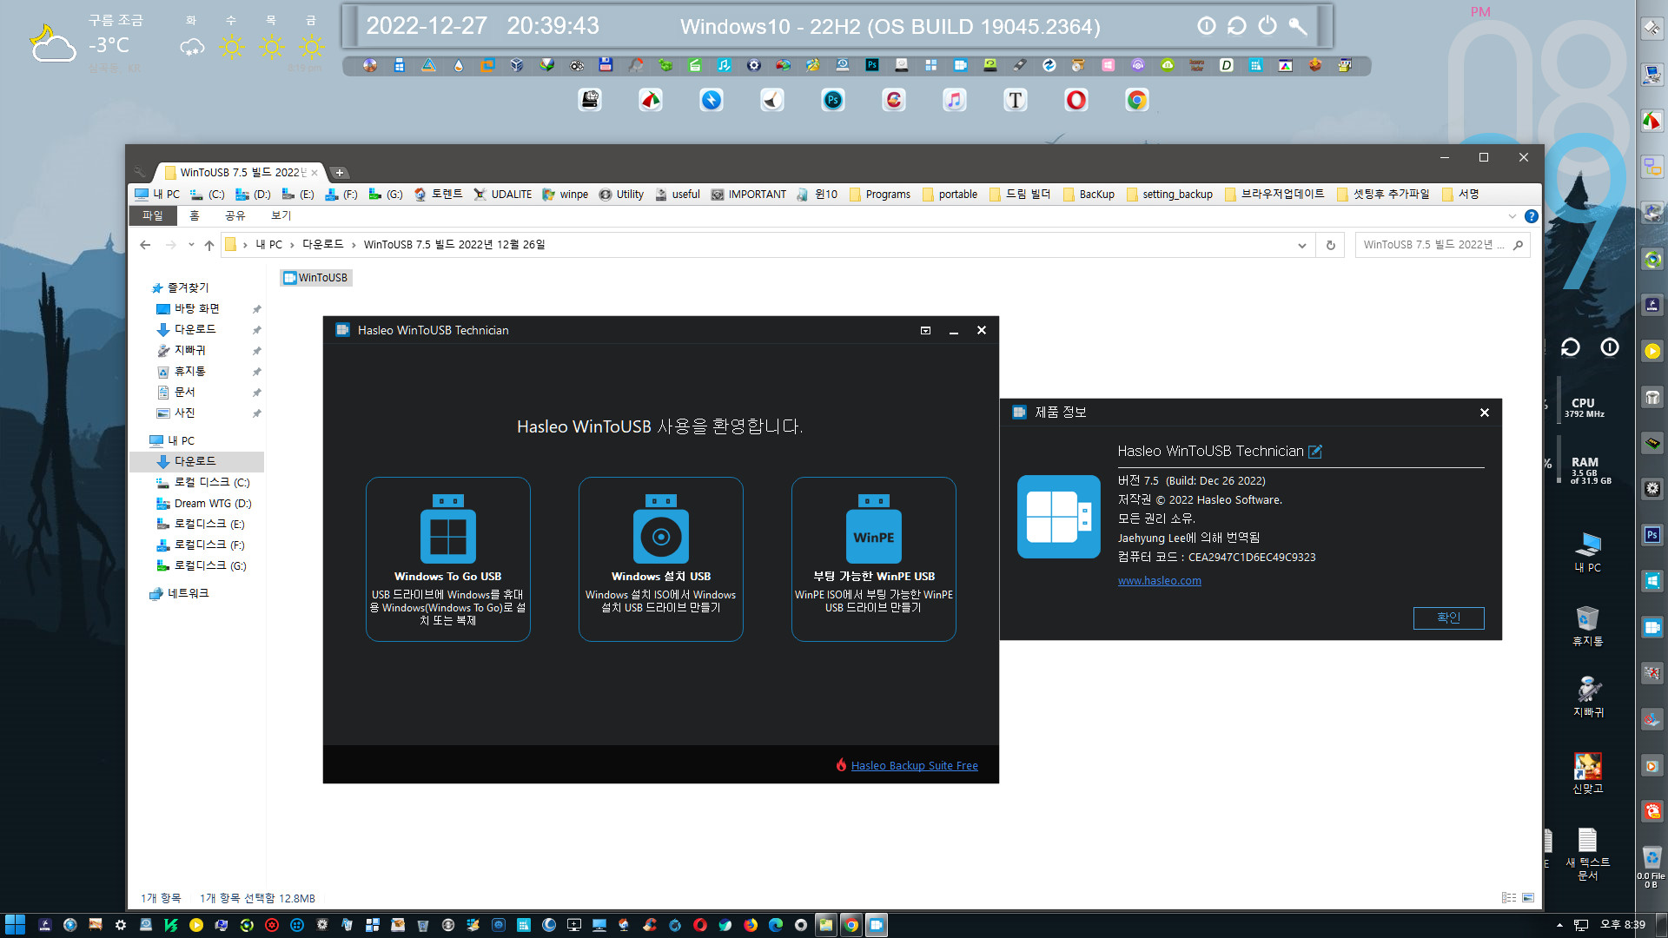
Task: Open the 새 텍스트 문서 desktop file
Action: (1588, 855)
